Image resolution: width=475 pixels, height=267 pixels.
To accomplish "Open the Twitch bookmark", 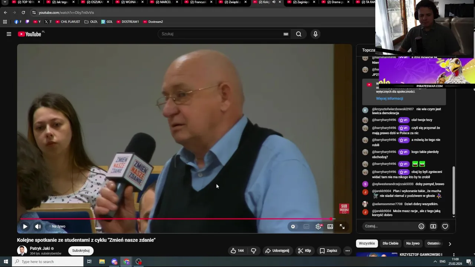I will [x=27, y=22].
